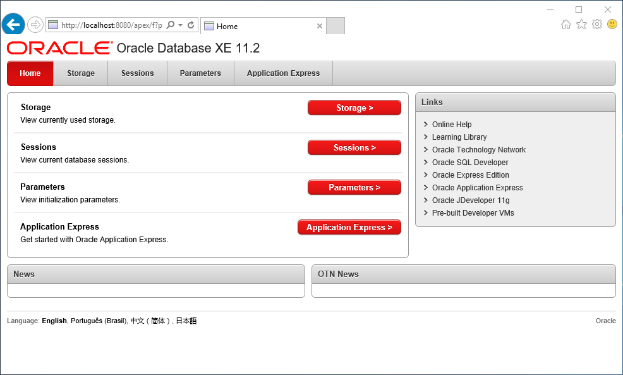Viewport: 623px width, 375px height.
Task: Switch to the Application Express tab
Action: click(283, 73)
